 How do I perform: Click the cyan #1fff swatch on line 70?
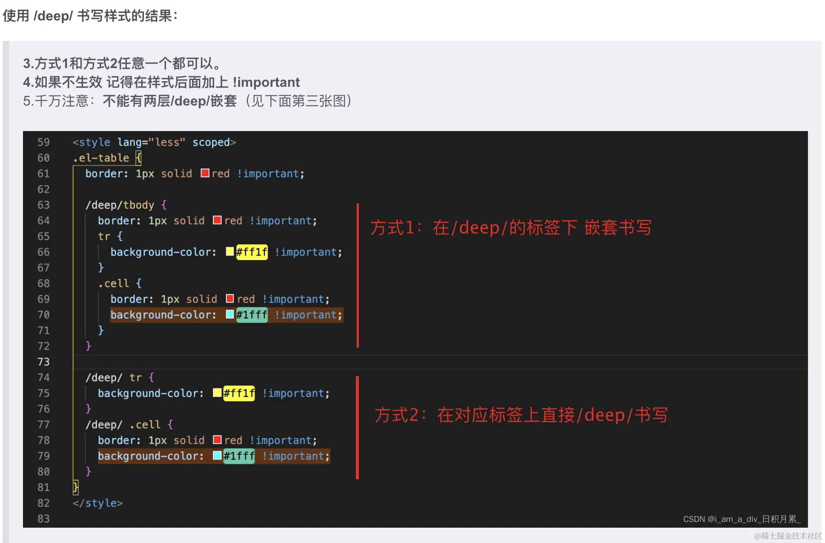point(230,314)
